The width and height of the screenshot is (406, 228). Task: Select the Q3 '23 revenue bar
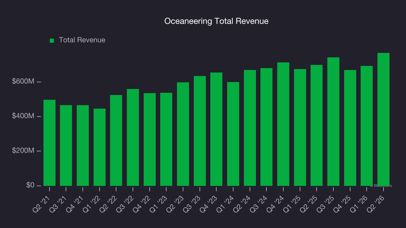tap(200, 131)
